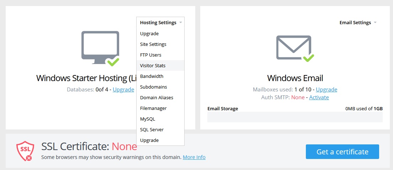Click the hosting monitor icon

pos(100,48)
